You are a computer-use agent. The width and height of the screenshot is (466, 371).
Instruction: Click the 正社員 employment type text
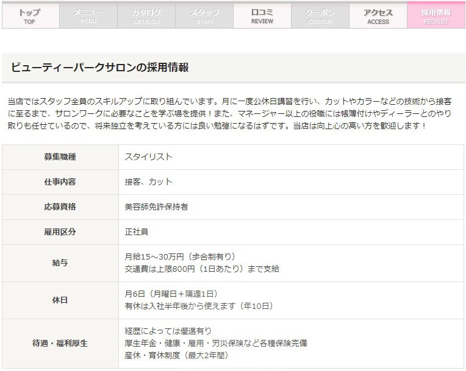(137, 232)
